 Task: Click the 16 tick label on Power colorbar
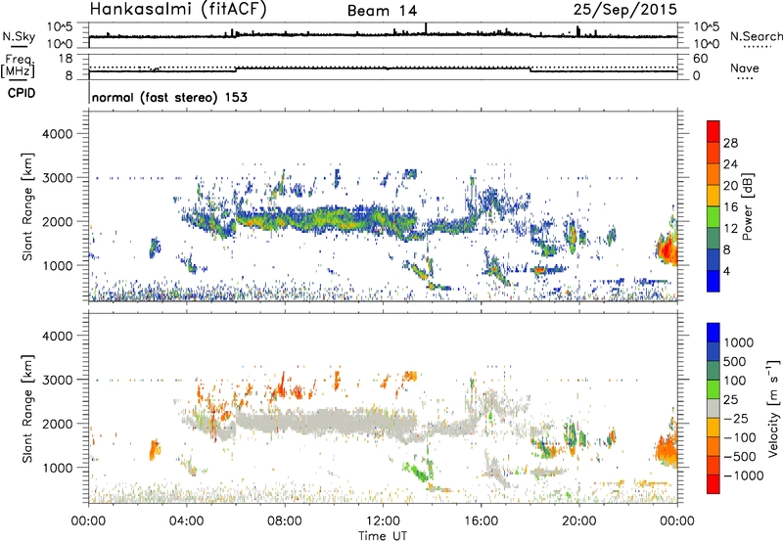[x=730, y=207]
